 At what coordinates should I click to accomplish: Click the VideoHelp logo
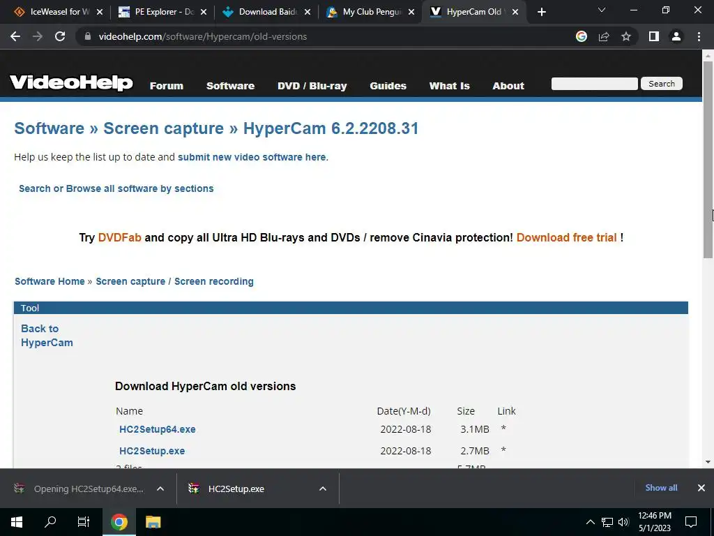tap(71, 82)
